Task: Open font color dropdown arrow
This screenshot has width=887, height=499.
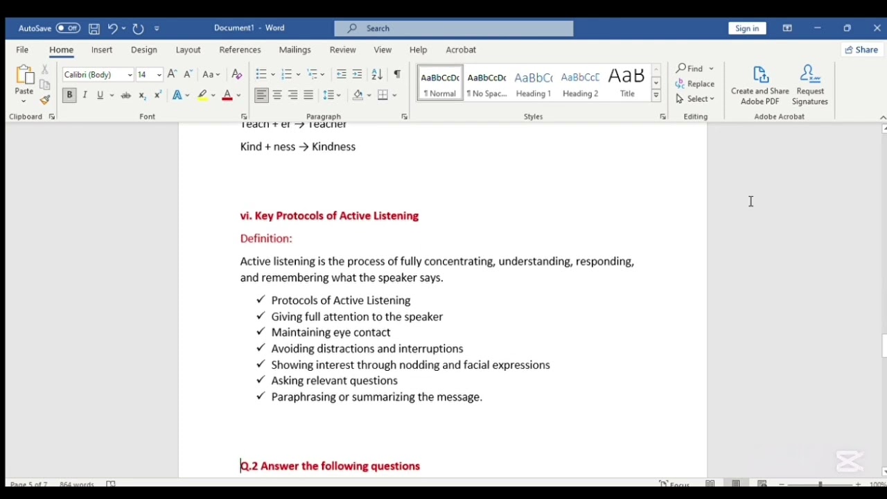Action: (238, 96)
